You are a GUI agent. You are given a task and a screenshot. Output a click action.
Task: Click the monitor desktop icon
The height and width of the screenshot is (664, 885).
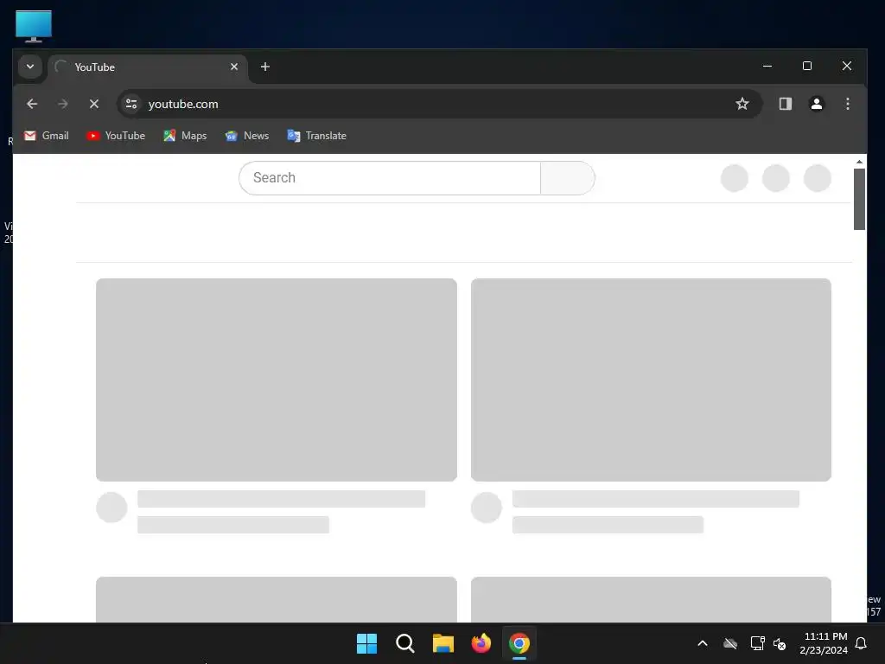[34, 27]
